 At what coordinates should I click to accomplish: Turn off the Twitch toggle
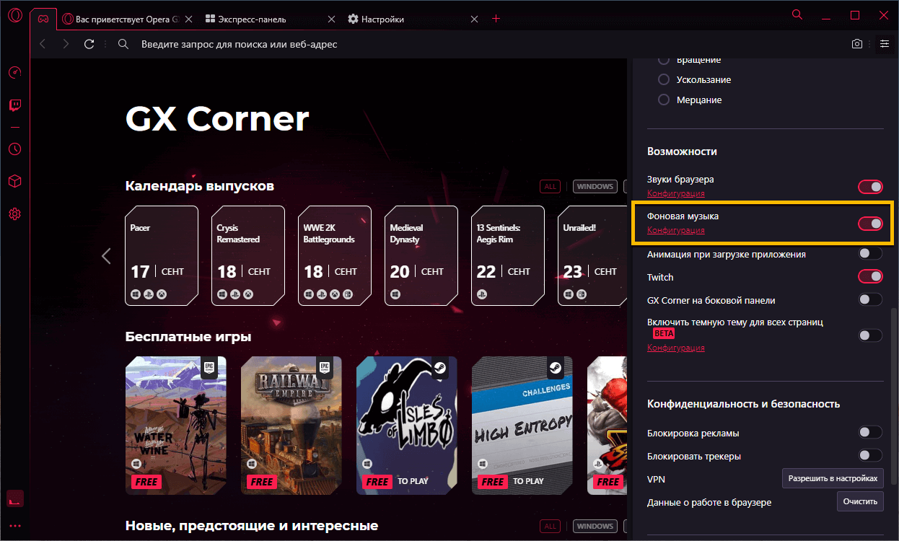click(870, 277)
